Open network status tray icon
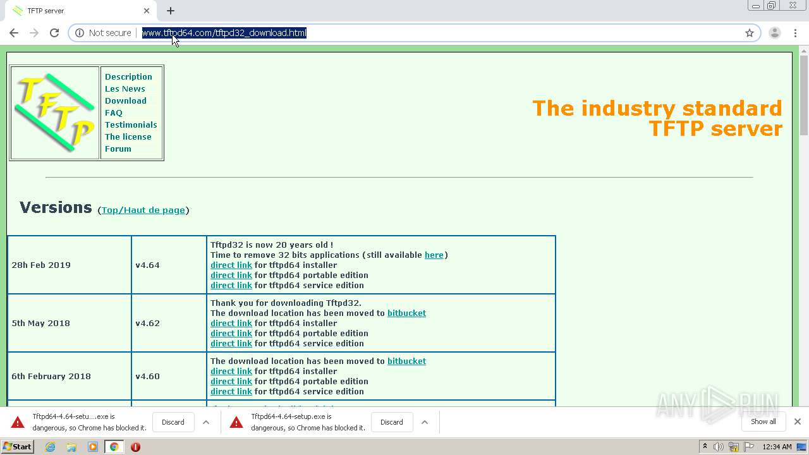809x455 pixels. [x=734, y=447]
